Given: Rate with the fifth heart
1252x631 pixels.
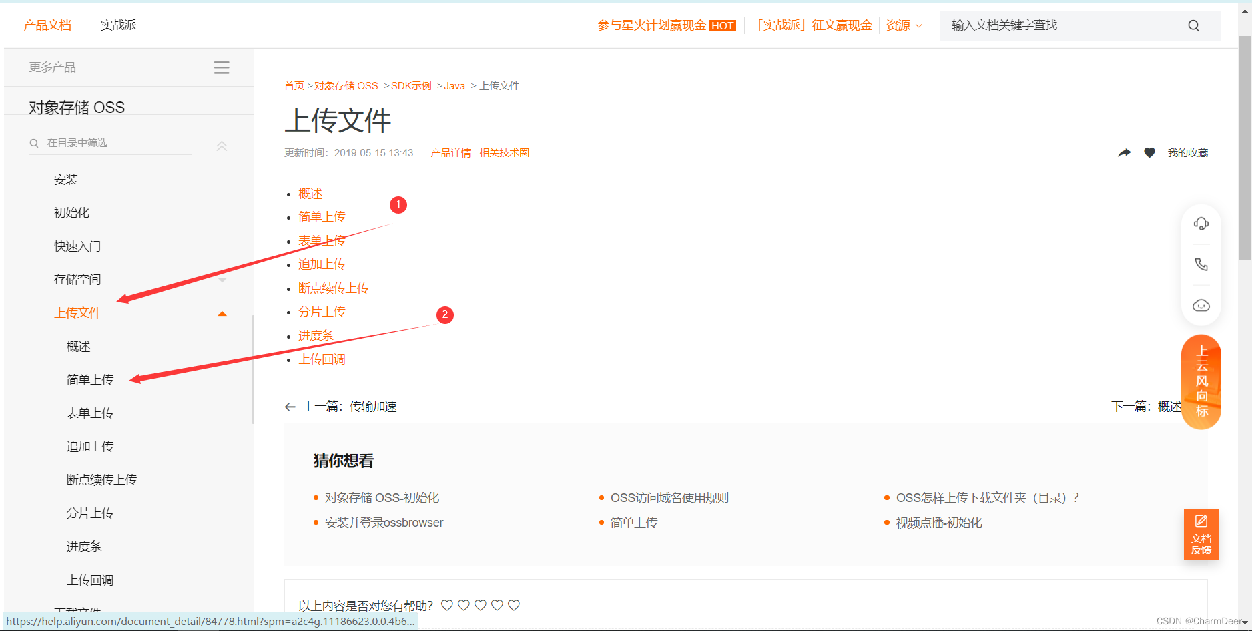Looking at the screenshot, I should 514,605.
